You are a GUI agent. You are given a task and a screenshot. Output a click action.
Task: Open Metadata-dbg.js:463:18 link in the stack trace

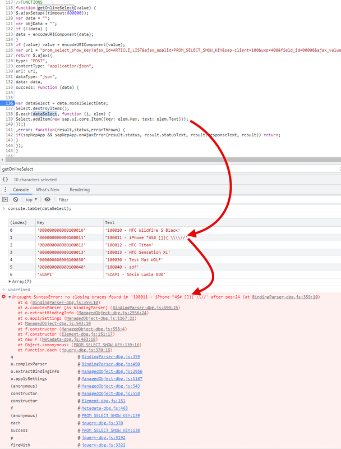pyautogui.click(x=70, y=340)
